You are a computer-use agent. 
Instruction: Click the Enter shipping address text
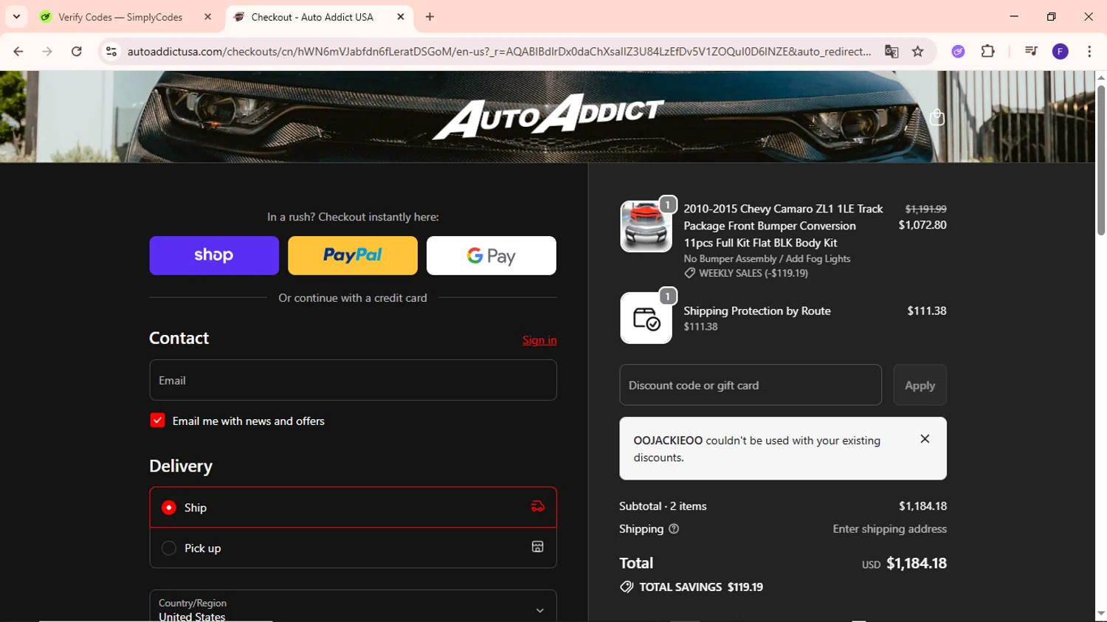(x=889, y=529)
